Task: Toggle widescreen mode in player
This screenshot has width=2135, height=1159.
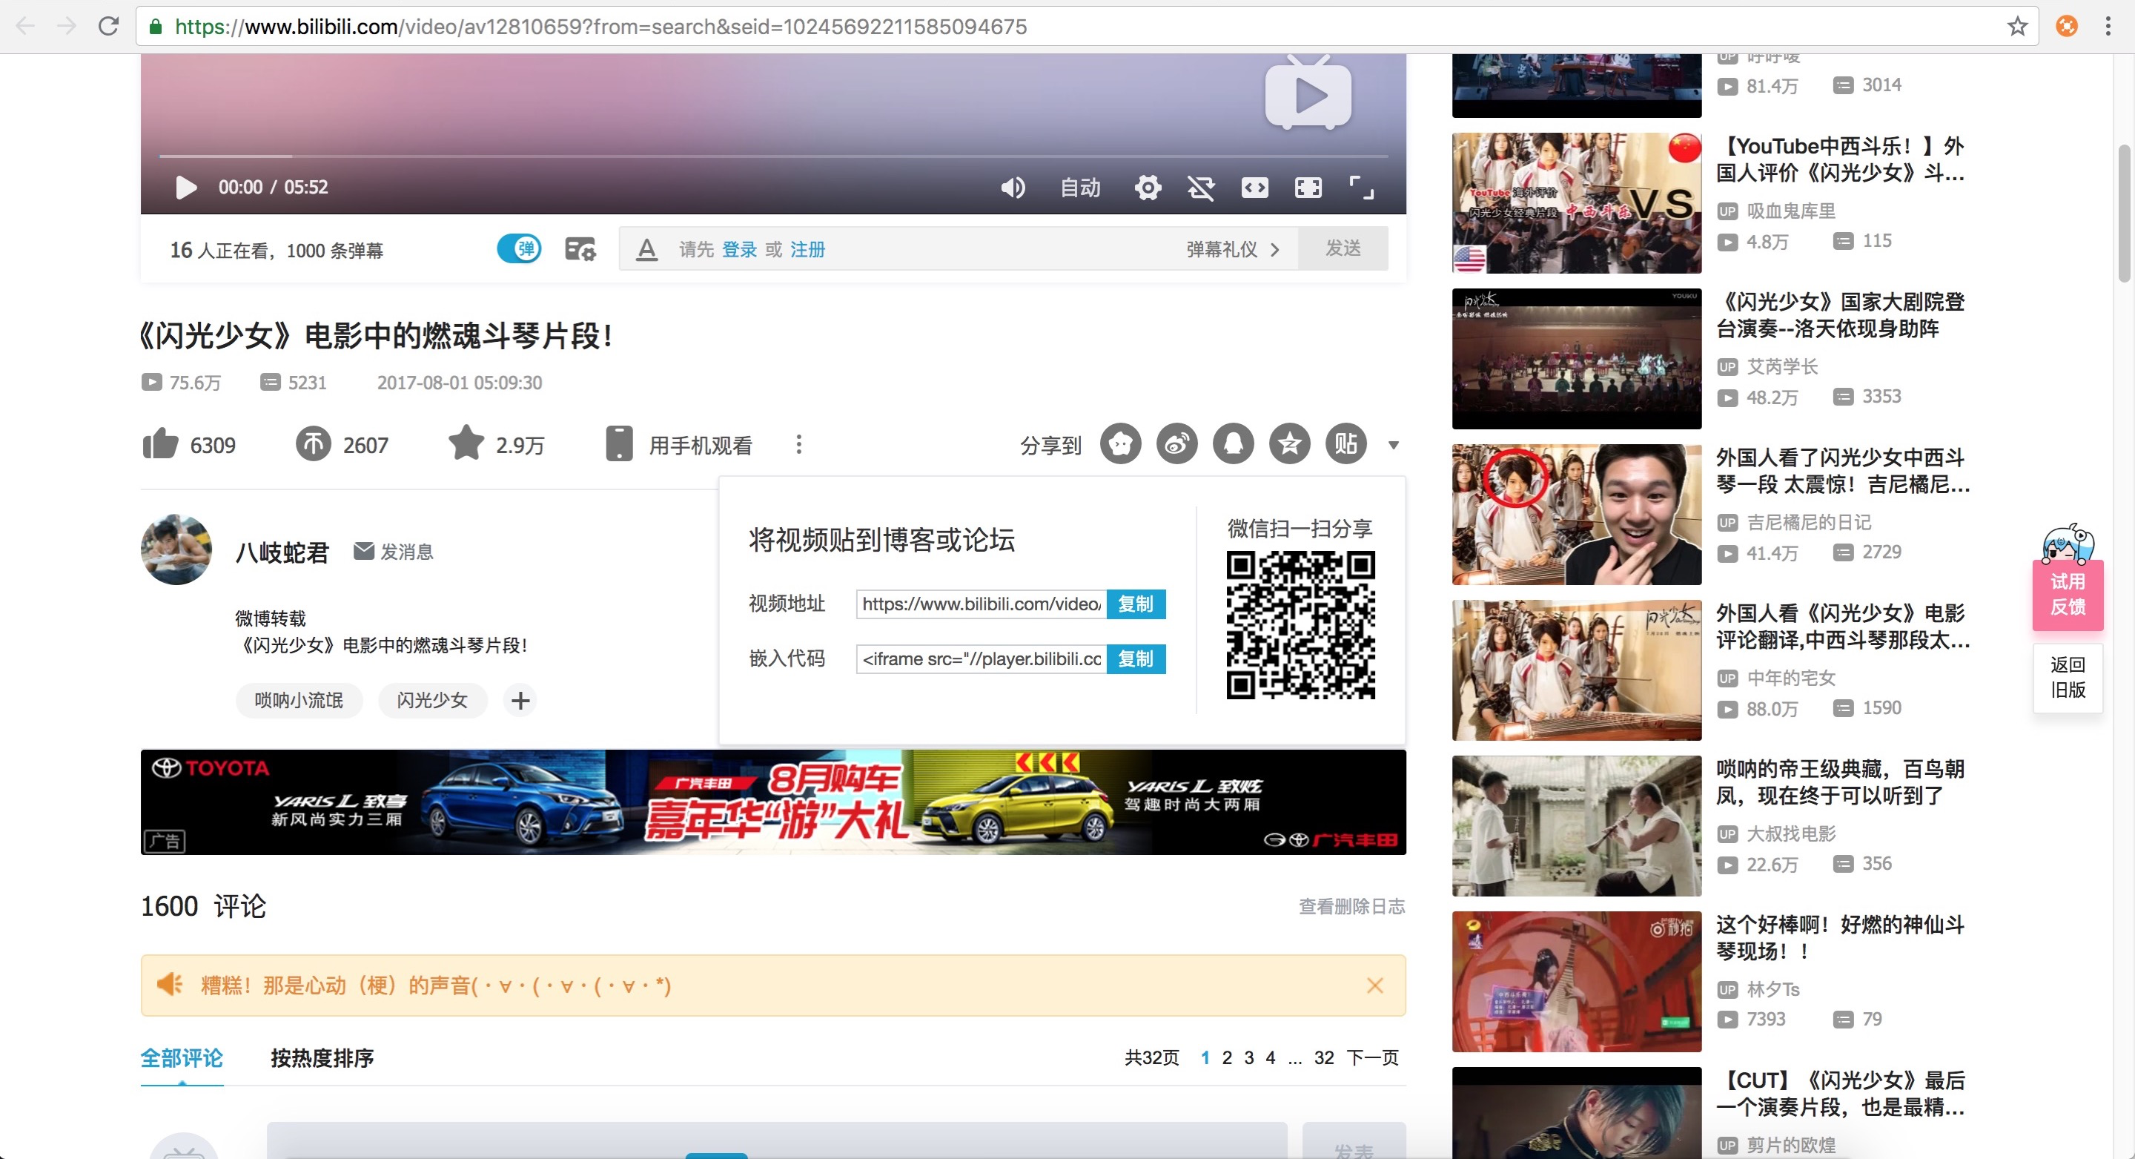Action: pos(1255,188)
